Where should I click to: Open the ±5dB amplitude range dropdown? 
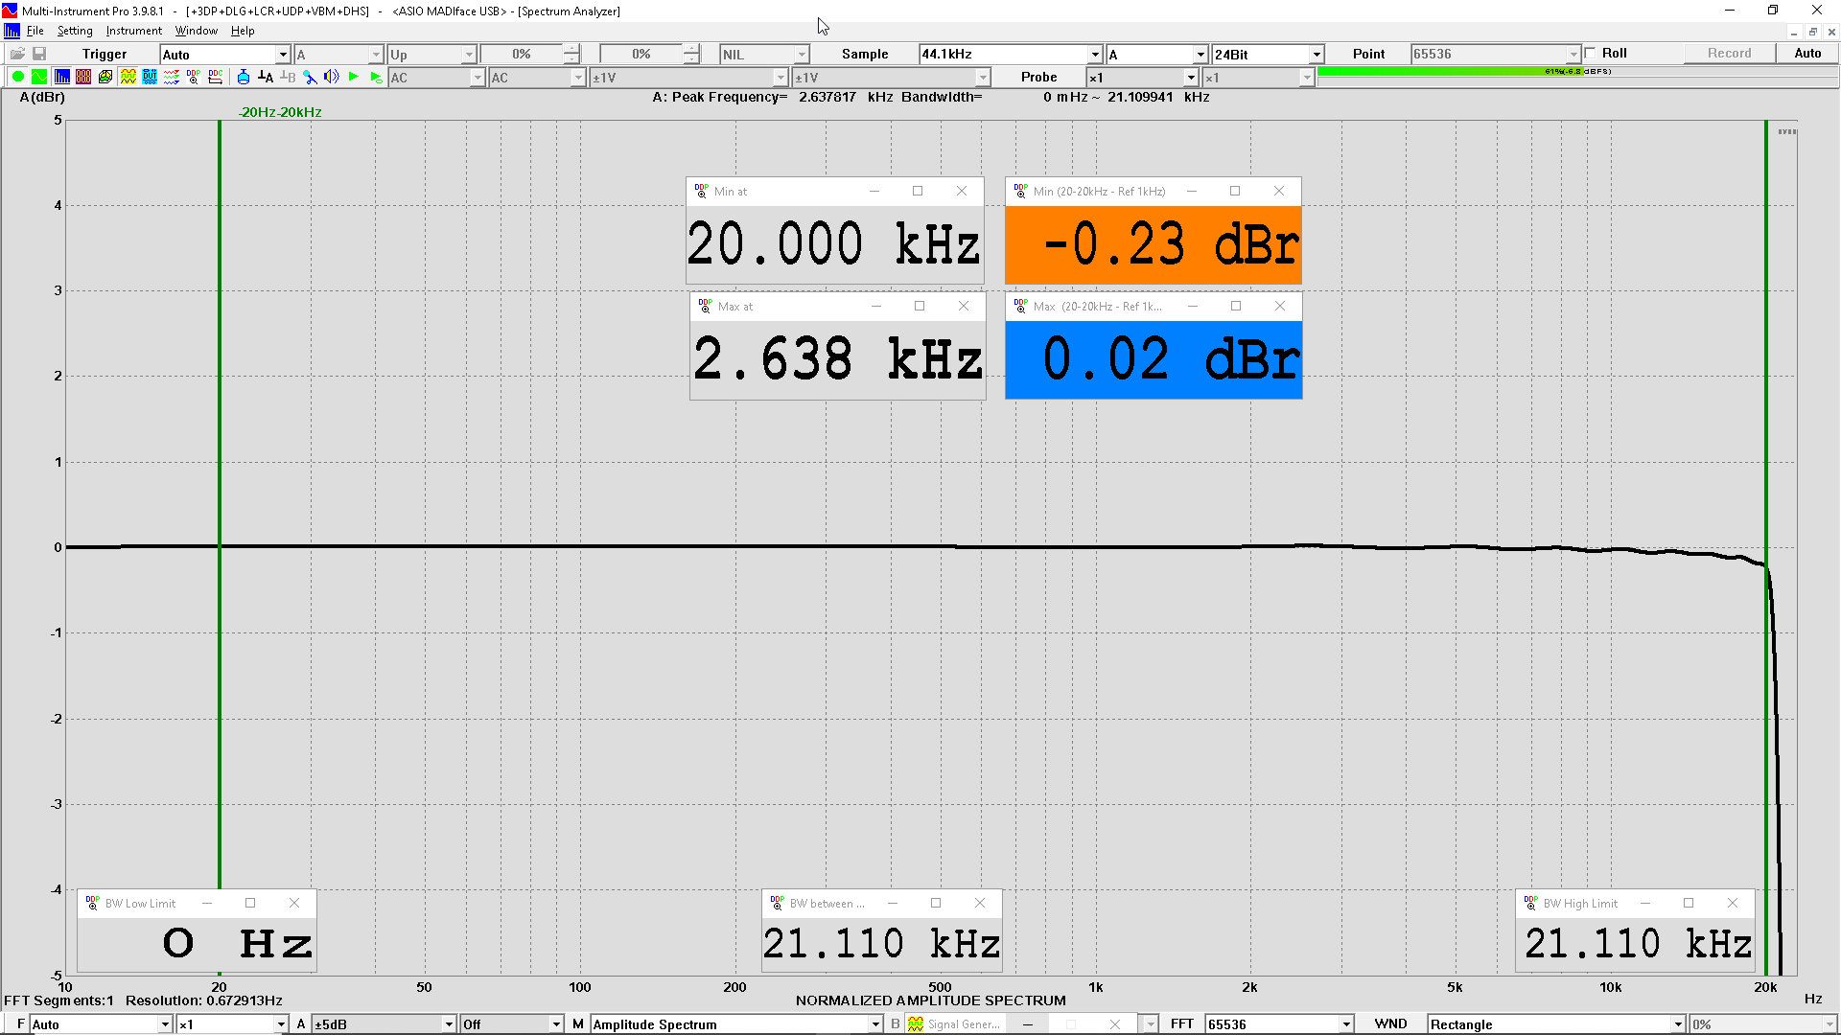[x=384, y=1024]
